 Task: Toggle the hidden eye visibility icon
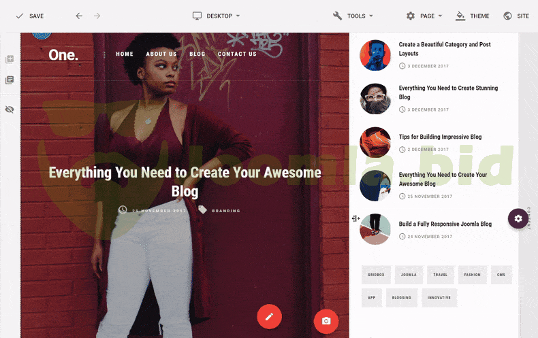pos(10,109)
